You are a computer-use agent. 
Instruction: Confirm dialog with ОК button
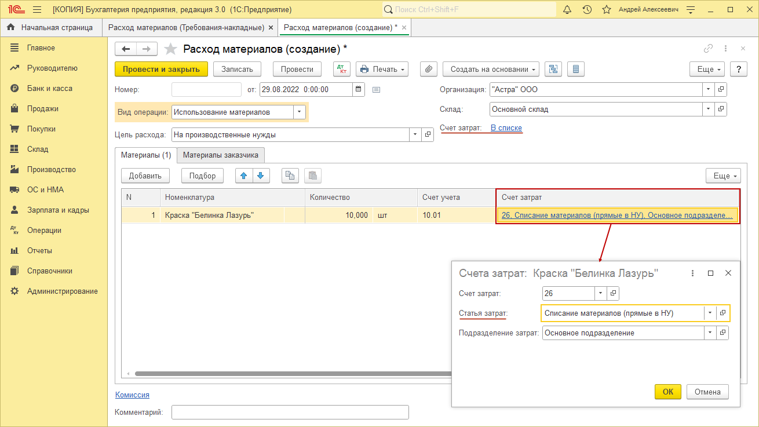[x=668, y=392]
